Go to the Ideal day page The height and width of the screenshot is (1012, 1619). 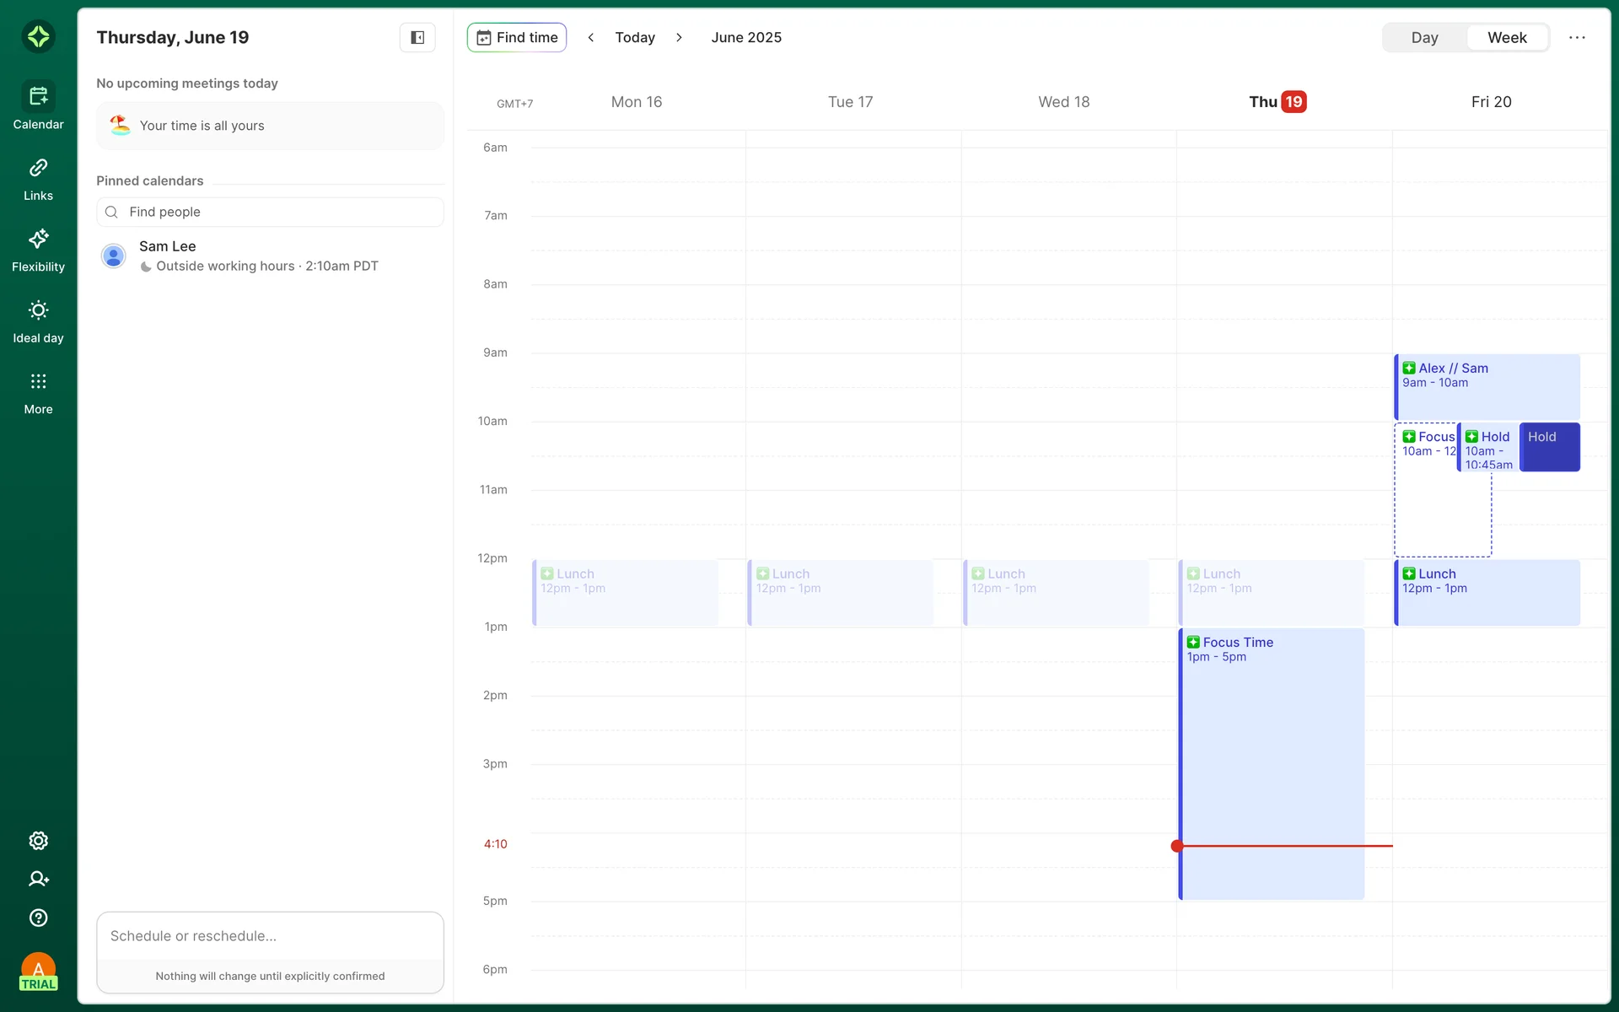[38, 321]
